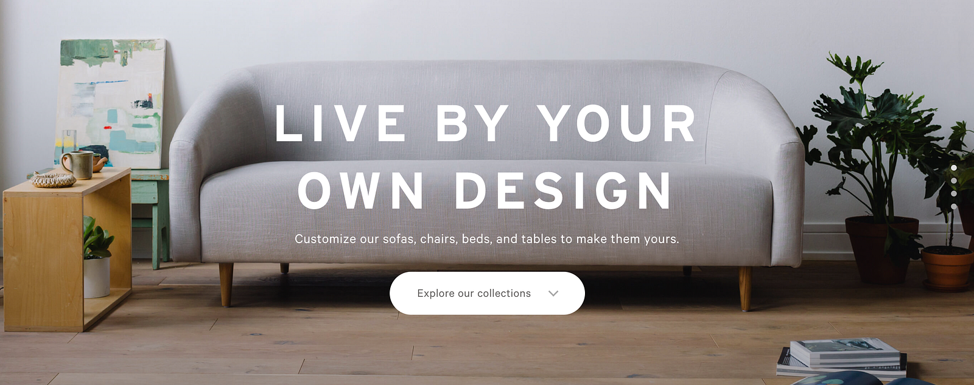Image resolution: width=974 pixels, height=385 pixels.
Task: Click the stacked magazines on the floor
Action: point(841,359)
